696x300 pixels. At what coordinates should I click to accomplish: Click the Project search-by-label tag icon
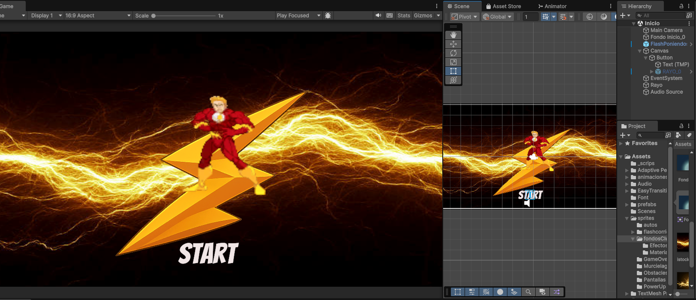[x=689, y=135]
